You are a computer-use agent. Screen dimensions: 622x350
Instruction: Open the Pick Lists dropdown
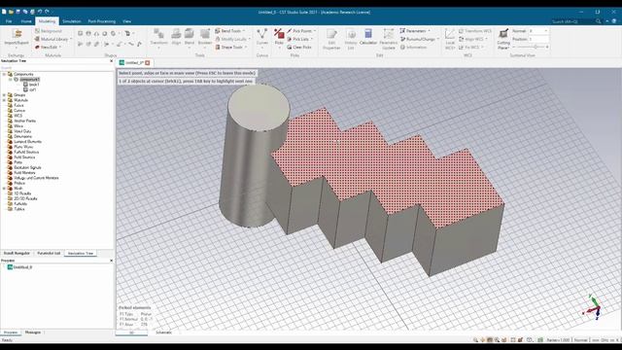[x=300, y=39]
